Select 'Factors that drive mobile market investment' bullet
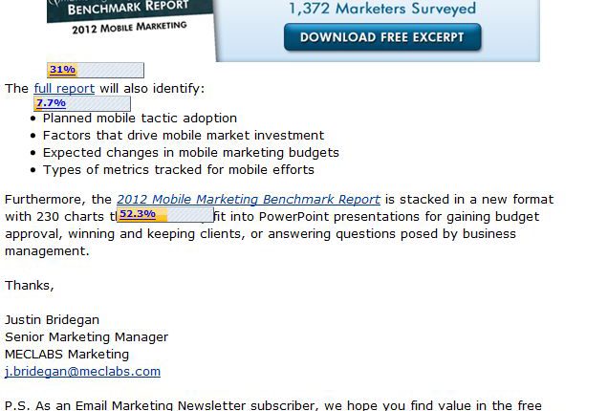This screenshot has height=411, width=608. click(x=184, y=136)
